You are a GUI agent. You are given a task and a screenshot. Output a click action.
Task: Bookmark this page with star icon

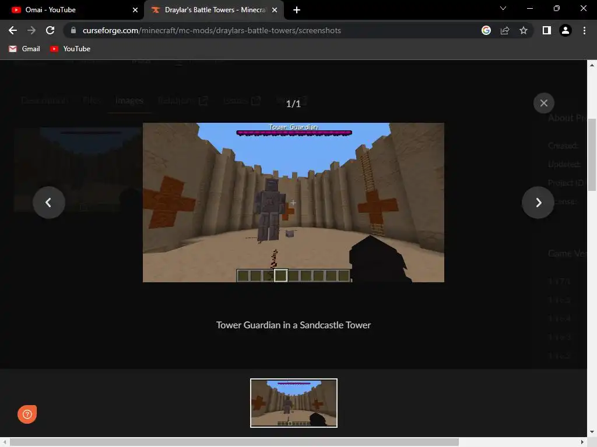point(524,30)
